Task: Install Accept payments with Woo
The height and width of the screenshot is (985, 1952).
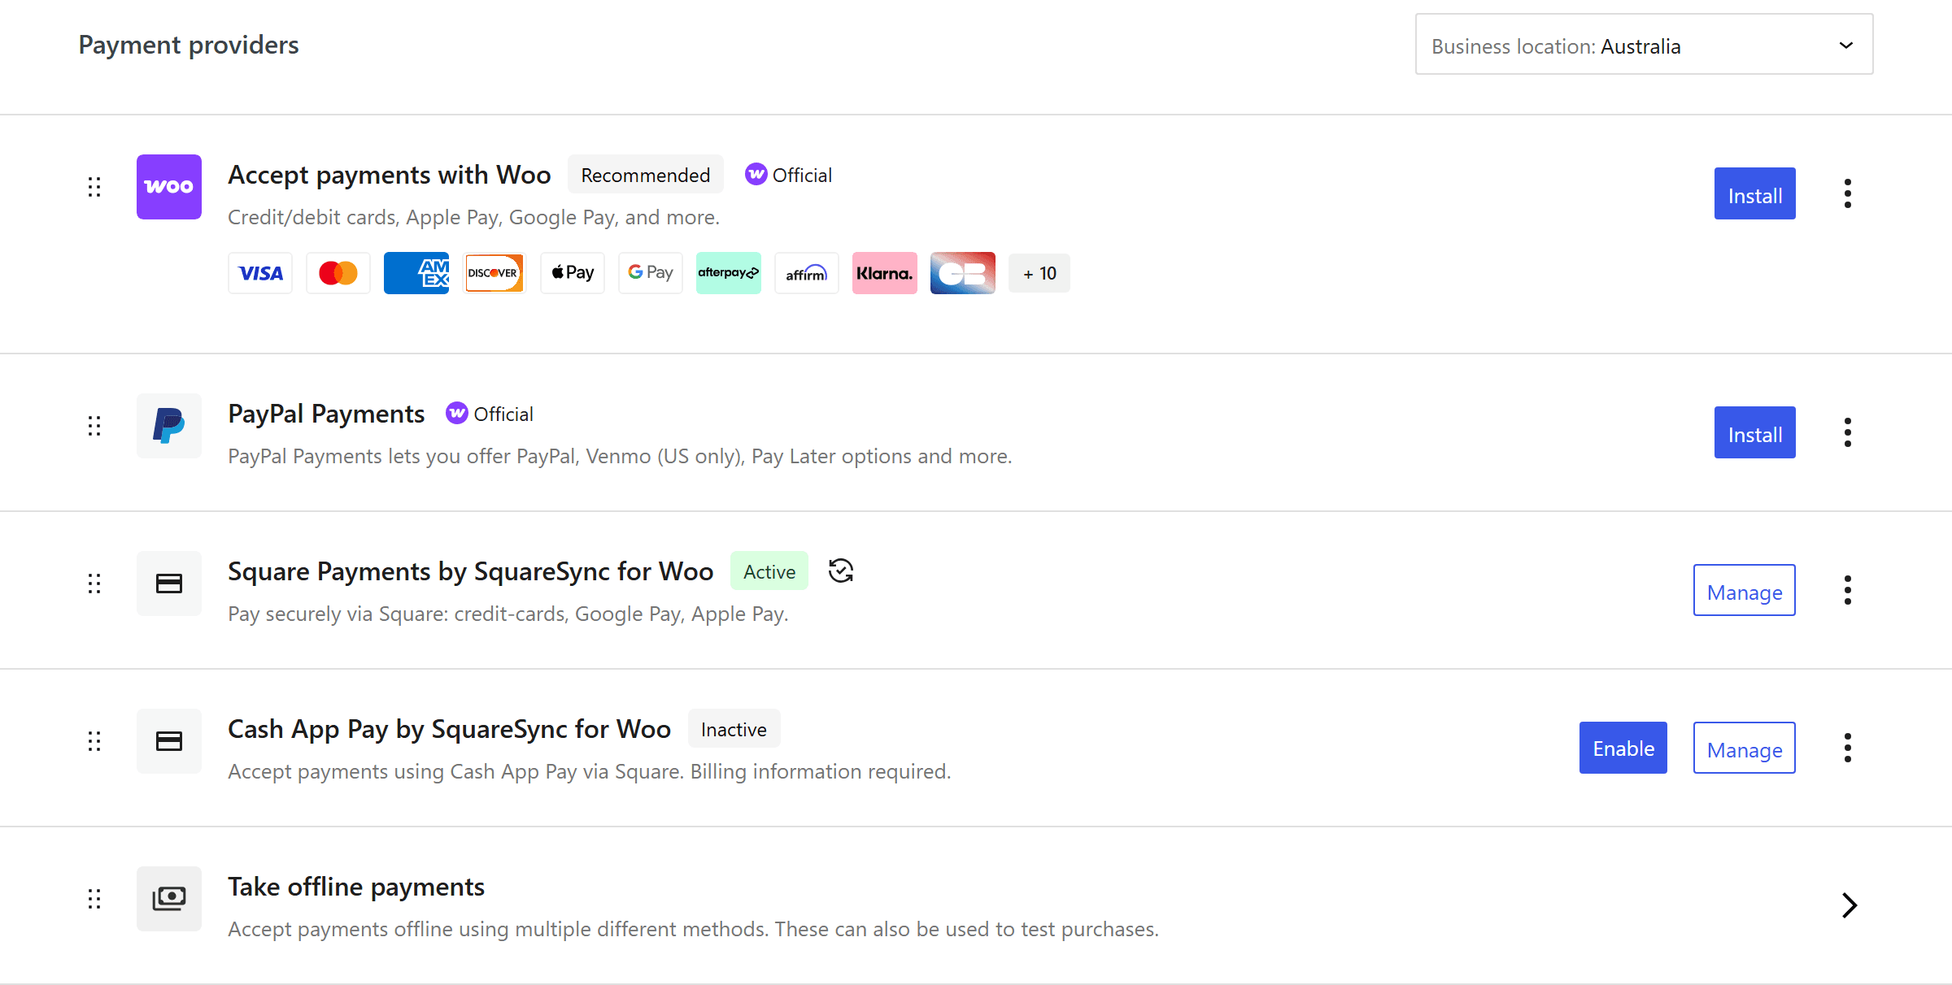Action: coord(1755,193)
